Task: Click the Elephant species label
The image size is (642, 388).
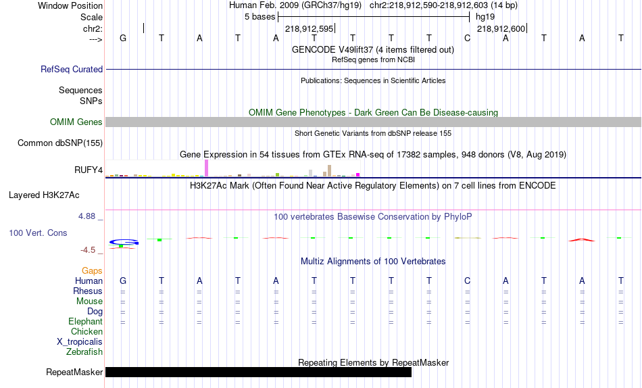Action: (85, 322)
